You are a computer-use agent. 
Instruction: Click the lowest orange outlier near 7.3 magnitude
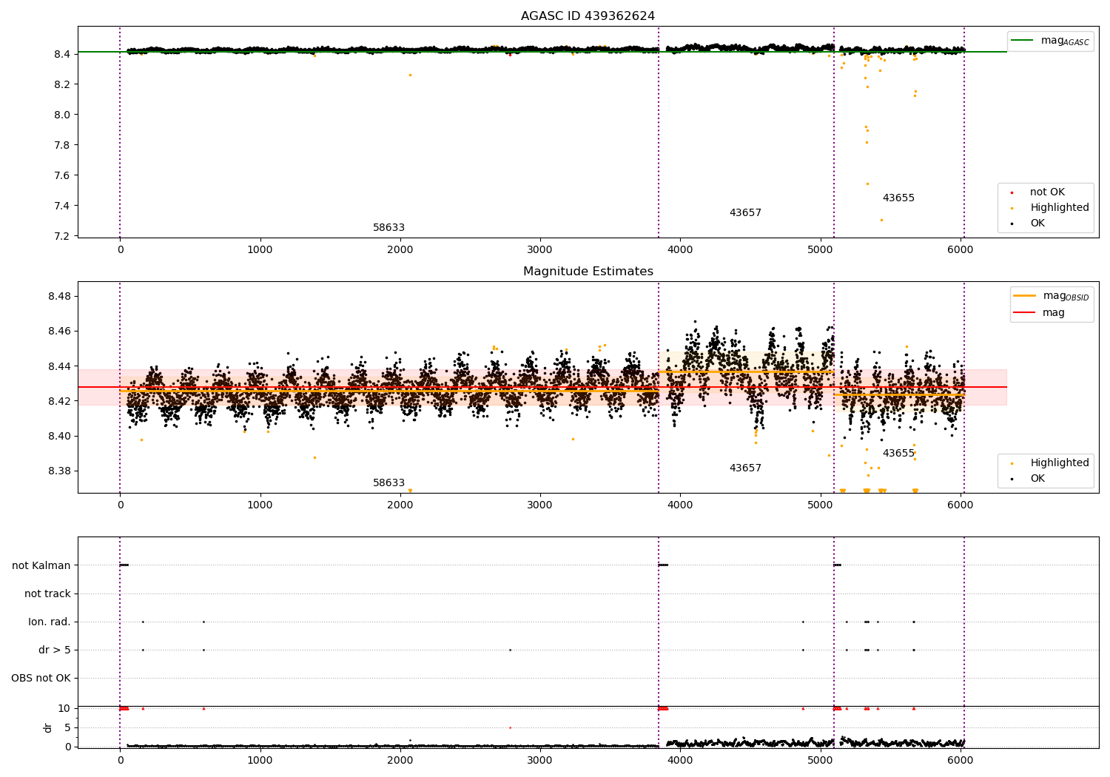pyautogui.click(x=881, y=220)
